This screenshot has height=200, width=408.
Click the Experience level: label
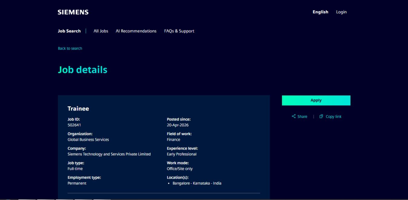click(x=182, y=149)
